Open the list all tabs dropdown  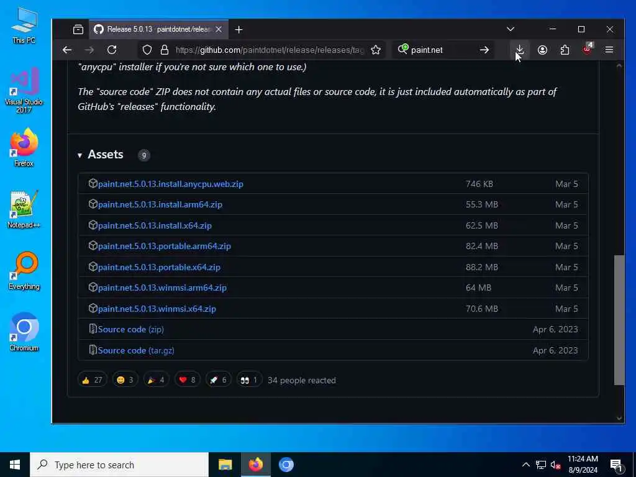pos(511,29)
